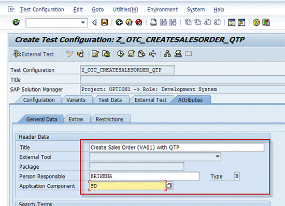The image size is (285, 206).
Task: Click the External Test toolbar button
Action: pos(34,54)
